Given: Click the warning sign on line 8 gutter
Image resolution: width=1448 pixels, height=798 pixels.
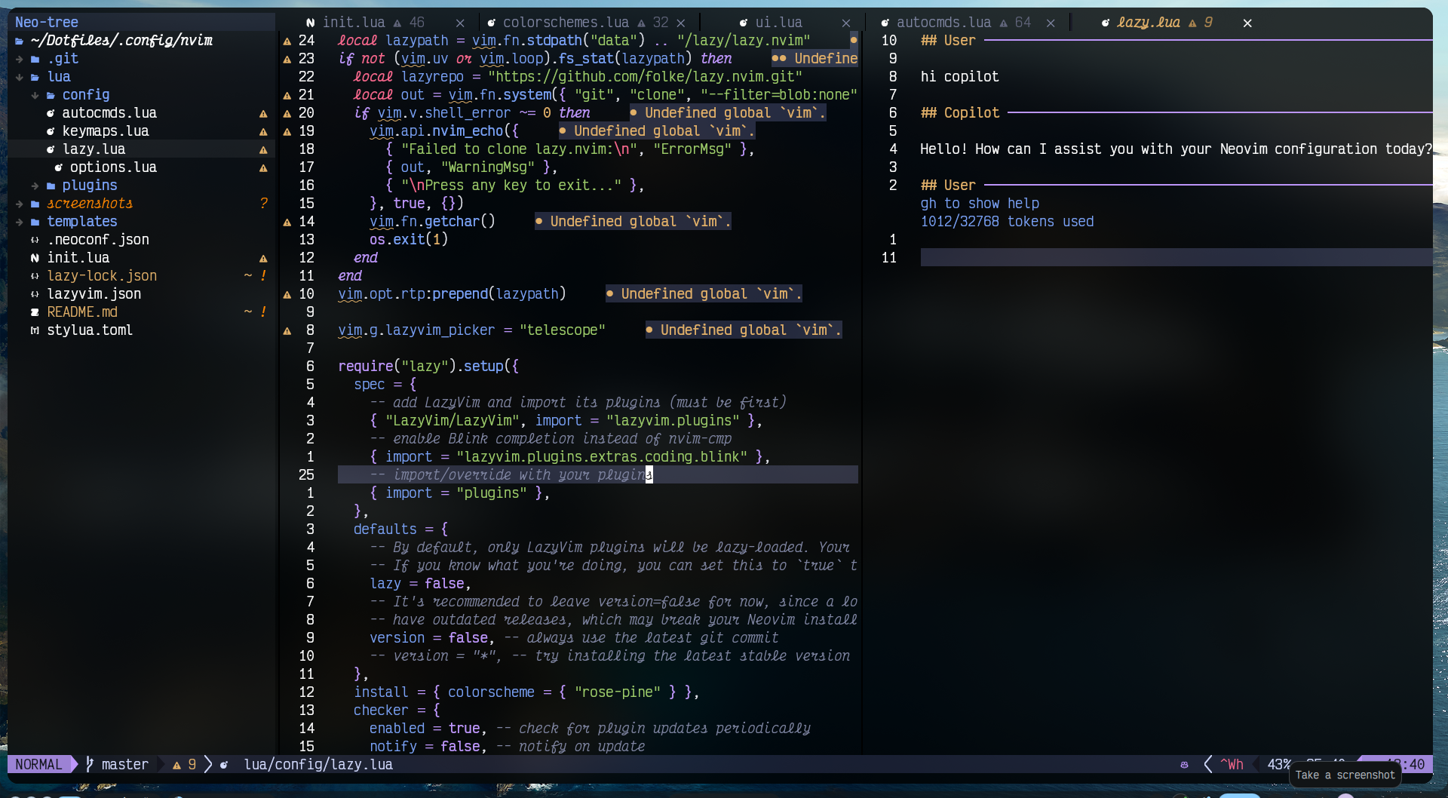Looking at the screenshot, I should click(x=287, y=330).
